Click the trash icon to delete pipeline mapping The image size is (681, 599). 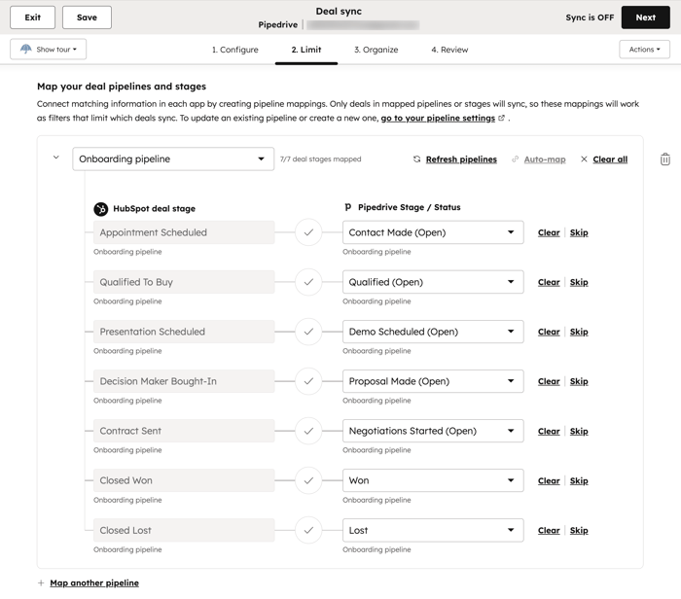(664, 159)
